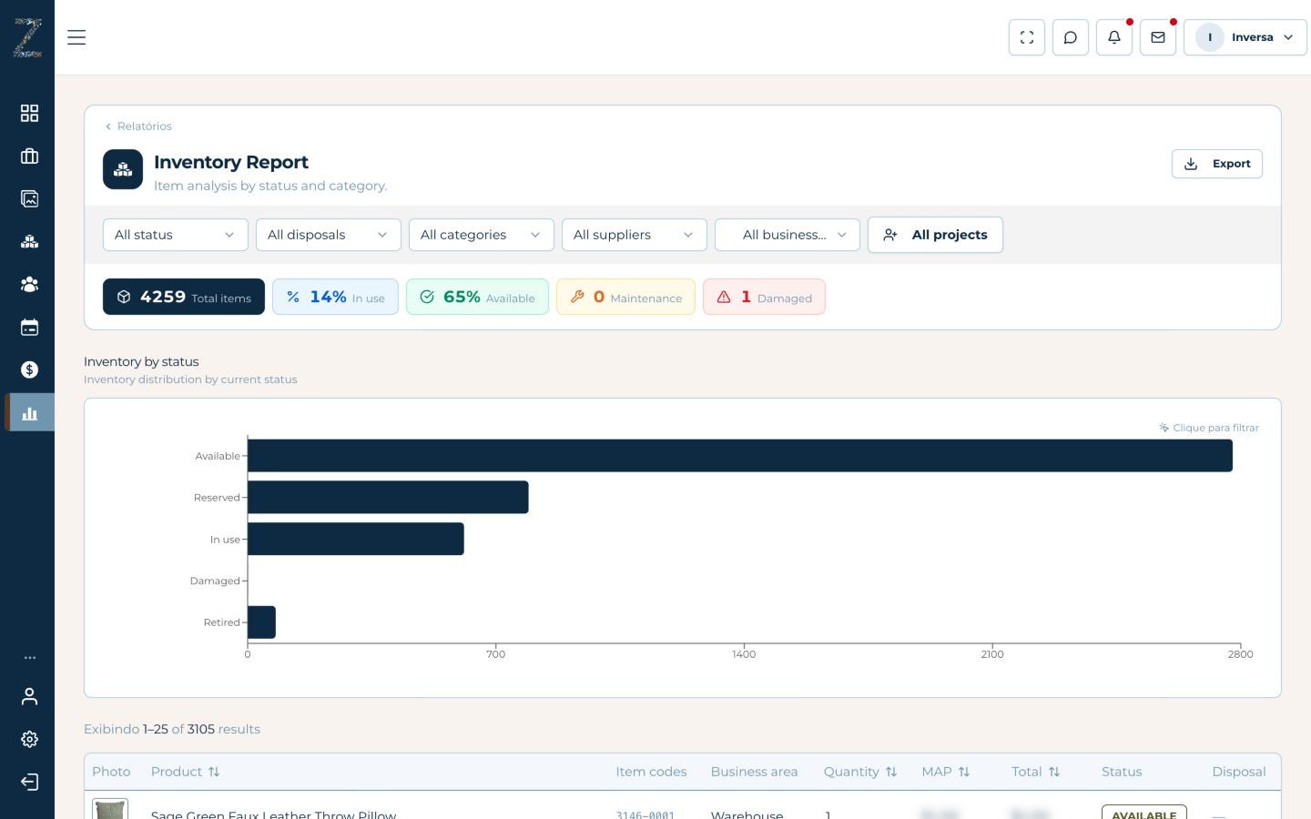Open the Inversa account menu
The height and width of the screenshot is (819, 1311).
point(1245,37)
